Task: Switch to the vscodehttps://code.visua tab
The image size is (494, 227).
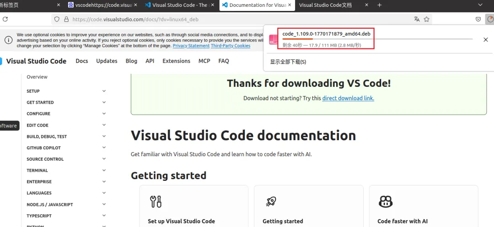Action: click(x=103, y=5)
